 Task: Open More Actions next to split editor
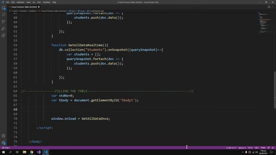[x=273, y=7]
